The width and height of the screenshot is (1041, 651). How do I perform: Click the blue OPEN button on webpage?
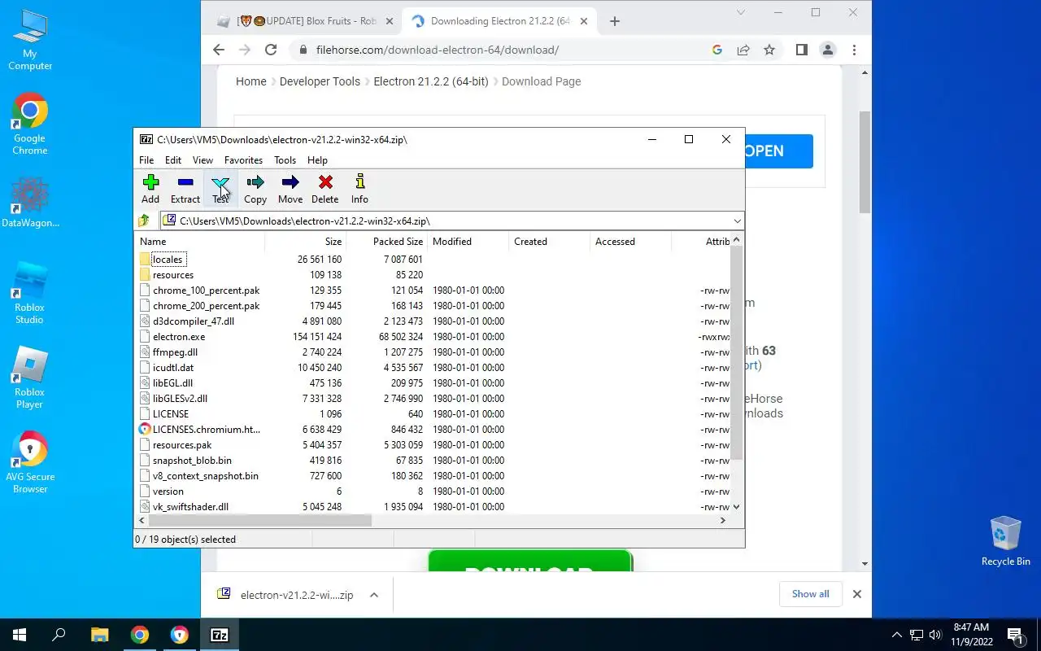click(x=778, y=151)
